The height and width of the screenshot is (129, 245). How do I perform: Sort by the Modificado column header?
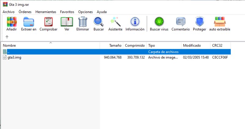coord(196,45)
